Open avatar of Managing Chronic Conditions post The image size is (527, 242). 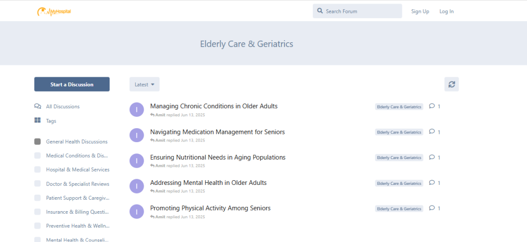point(136,110)
